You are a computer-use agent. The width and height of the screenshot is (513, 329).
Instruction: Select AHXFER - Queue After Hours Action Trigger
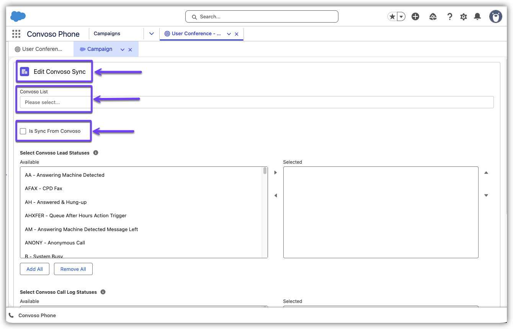click(76, 215)
